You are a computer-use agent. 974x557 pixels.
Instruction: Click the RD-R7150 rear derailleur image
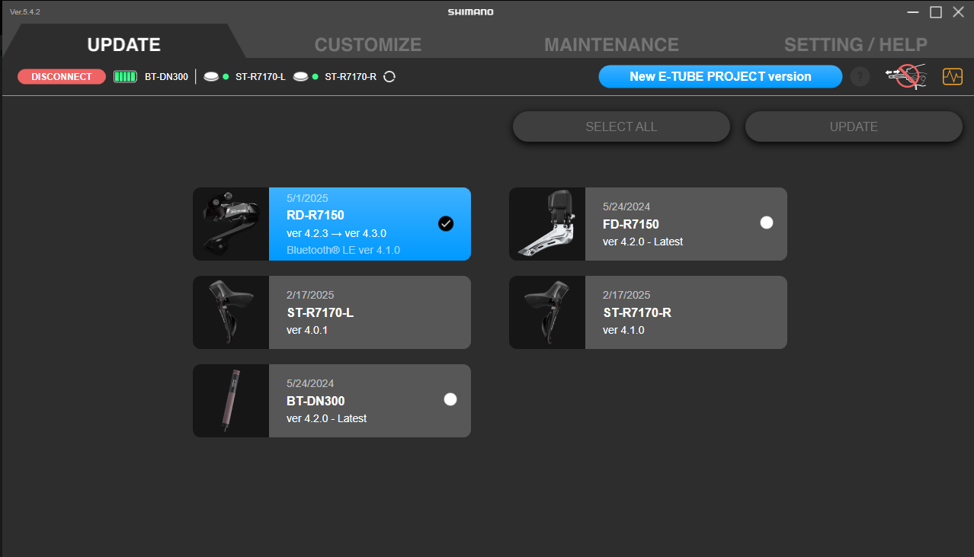click(231, 224)
